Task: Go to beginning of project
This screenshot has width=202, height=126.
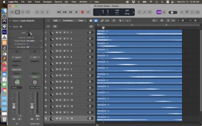Action: click(71, 12)
